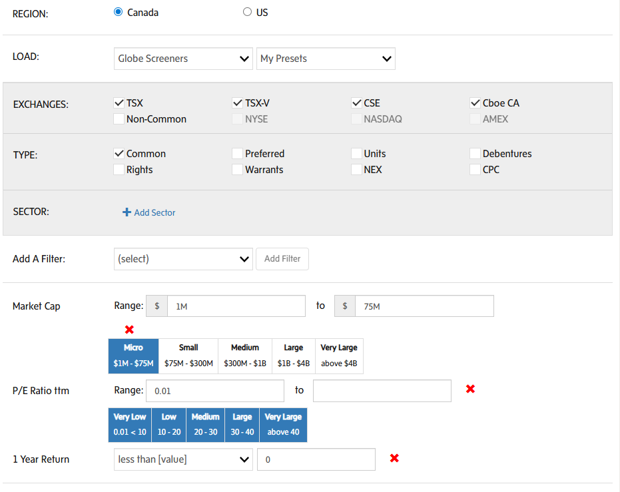Image resolution: width=620 pixels, height=492 pixels.
Task: Delete the 1 Year Return filter
Action: 394,458
